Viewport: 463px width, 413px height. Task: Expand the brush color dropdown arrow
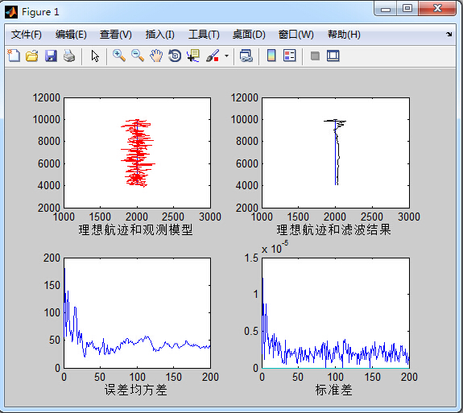pyautogui.click(x=227, y=56)
